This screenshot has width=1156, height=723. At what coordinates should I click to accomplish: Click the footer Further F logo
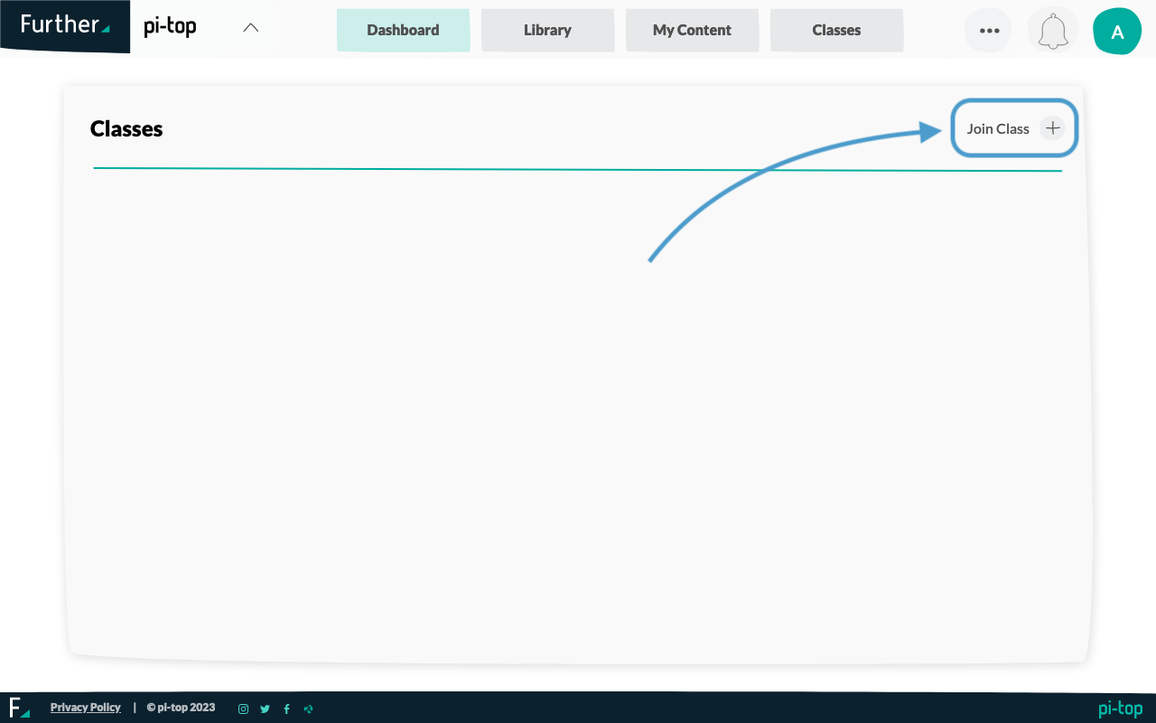tap(19, 708)
